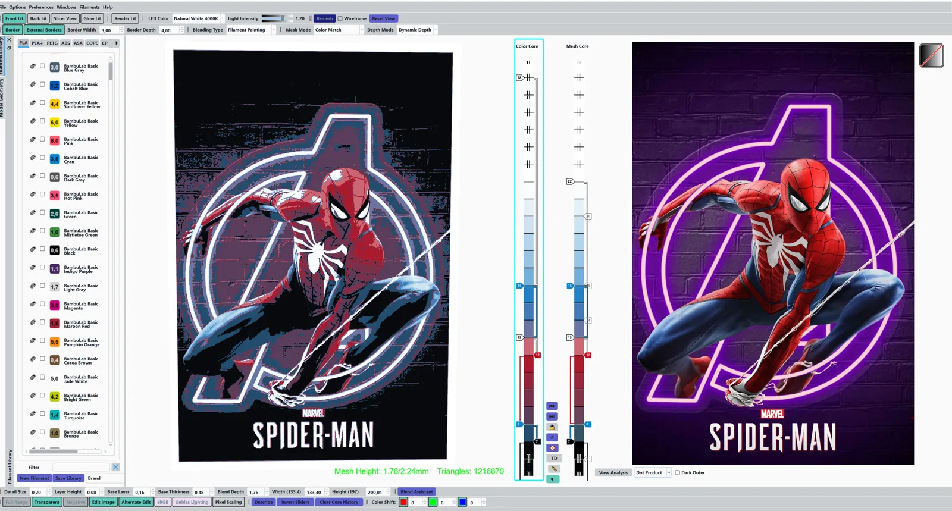The image size is (952, 511).
Task: Check the BambuLab Basic Black checkbox
Action: 42,249
